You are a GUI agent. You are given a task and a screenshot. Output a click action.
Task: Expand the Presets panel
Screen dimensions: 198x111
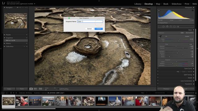click(4, 35)
